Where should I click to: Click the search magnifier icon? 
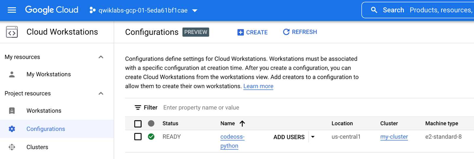pyautogui.click(x=374, y=10)
